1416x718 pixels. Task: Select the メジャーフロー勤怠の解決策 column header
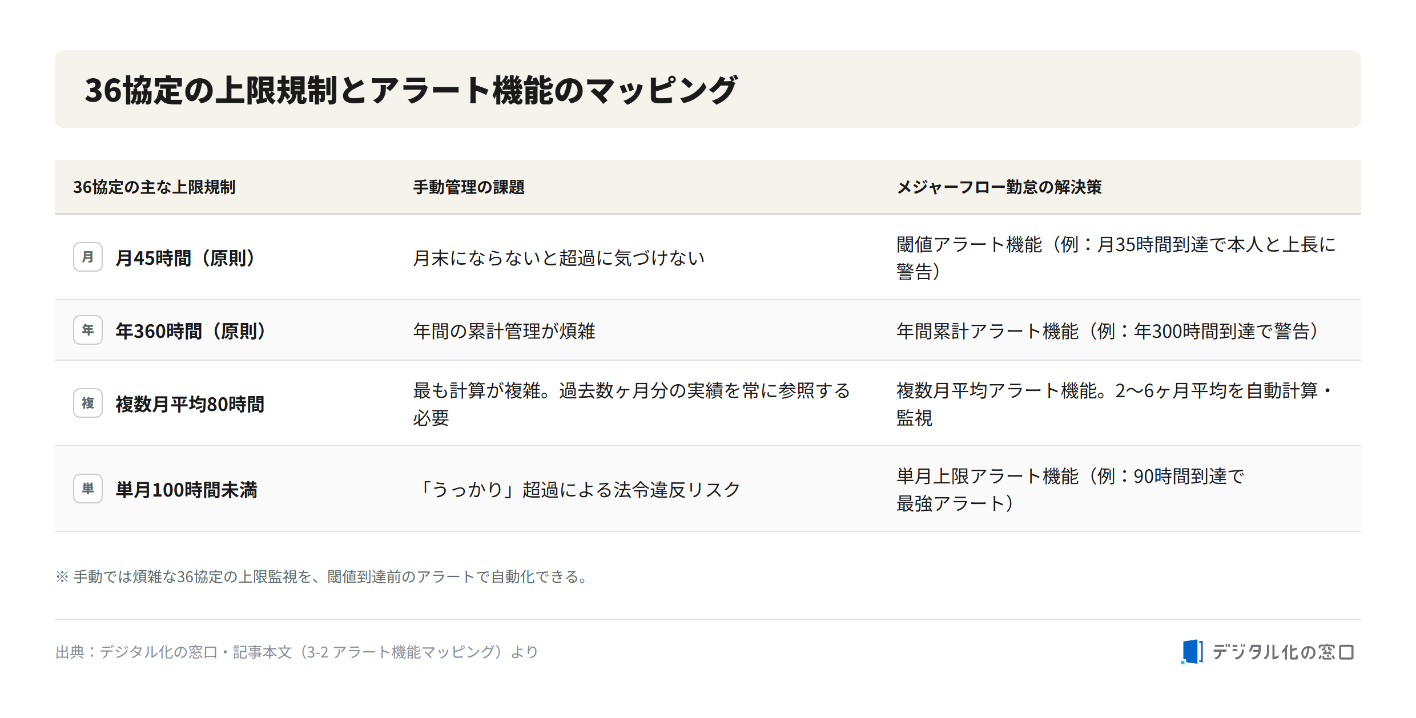[x=999, y=187]
